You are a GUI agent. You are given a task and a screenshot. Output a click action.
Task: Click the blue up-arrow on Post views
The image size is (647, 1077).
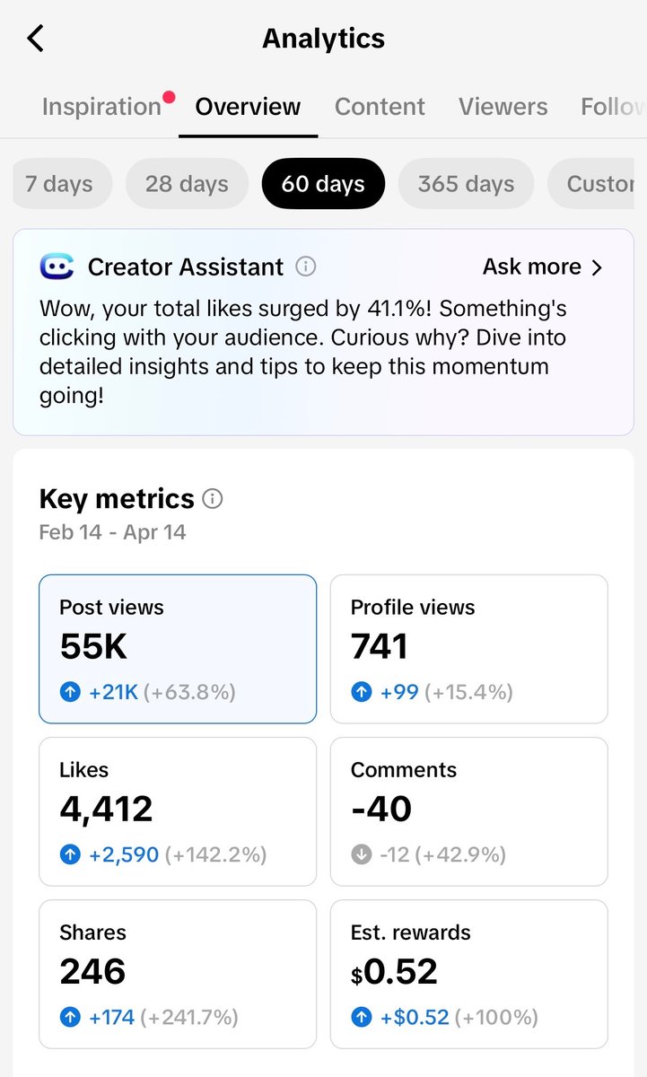[x=69, y=692]
